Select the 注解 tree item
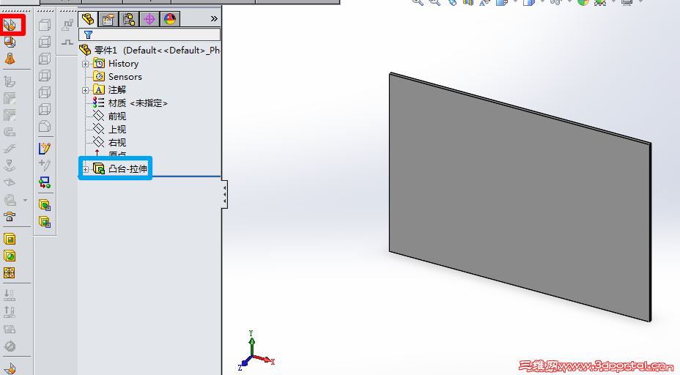The height and width of the screenshot is (375, 680). [x=109, y=90]
